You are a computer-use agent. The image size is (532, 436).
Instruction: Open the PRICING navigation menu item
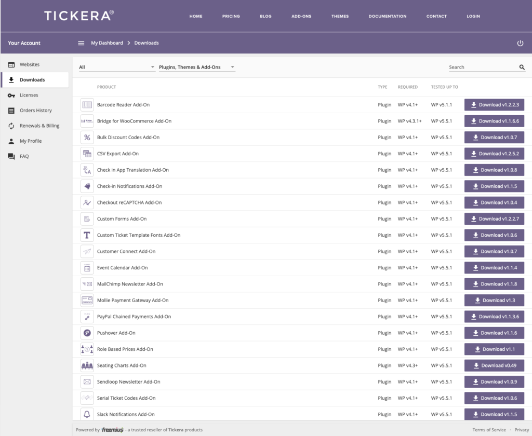coord(231,16)
